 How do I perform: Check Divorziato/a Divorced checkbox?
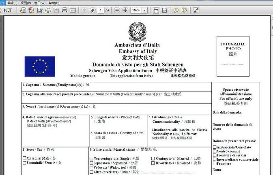153,163
